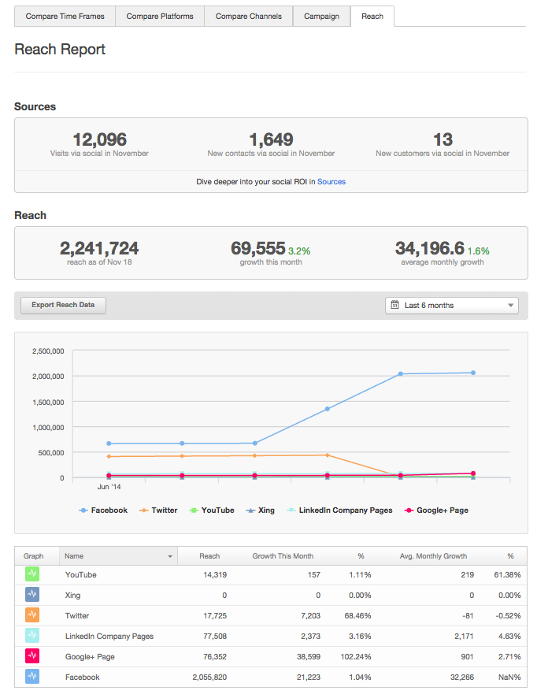Click the 38,599 growth value
The width and height of the screenshot is (537, 698).
(309, 656)
